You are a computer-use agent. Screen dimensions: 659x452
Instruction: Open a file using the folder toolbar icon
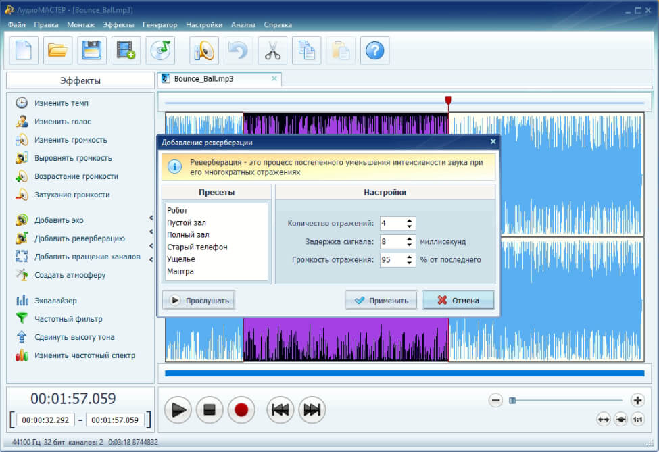(x=57, y=51)
